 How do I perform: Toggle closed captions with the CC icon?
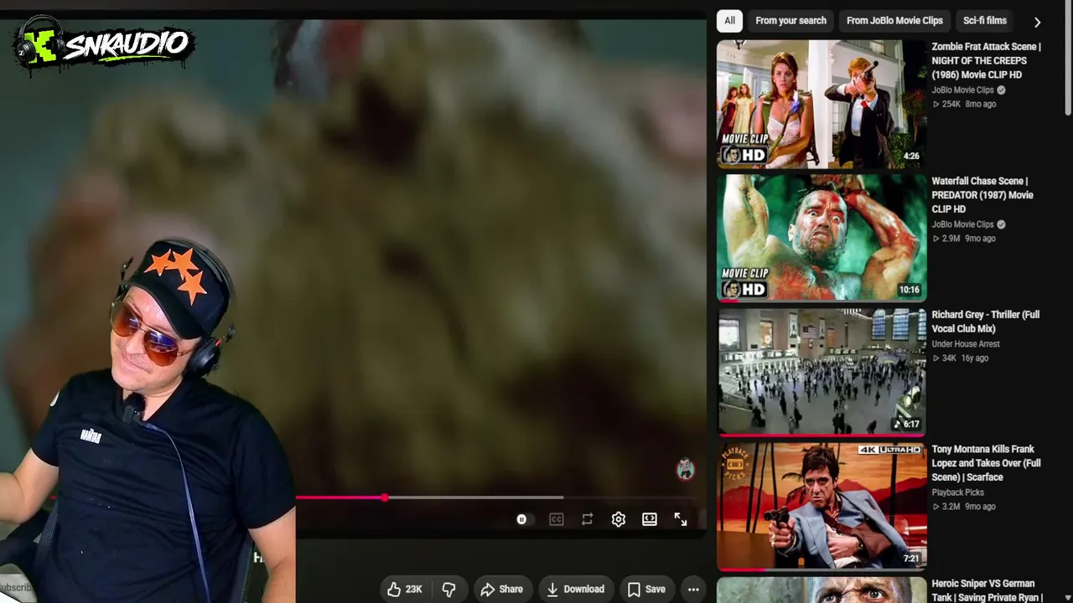(557, 519)
